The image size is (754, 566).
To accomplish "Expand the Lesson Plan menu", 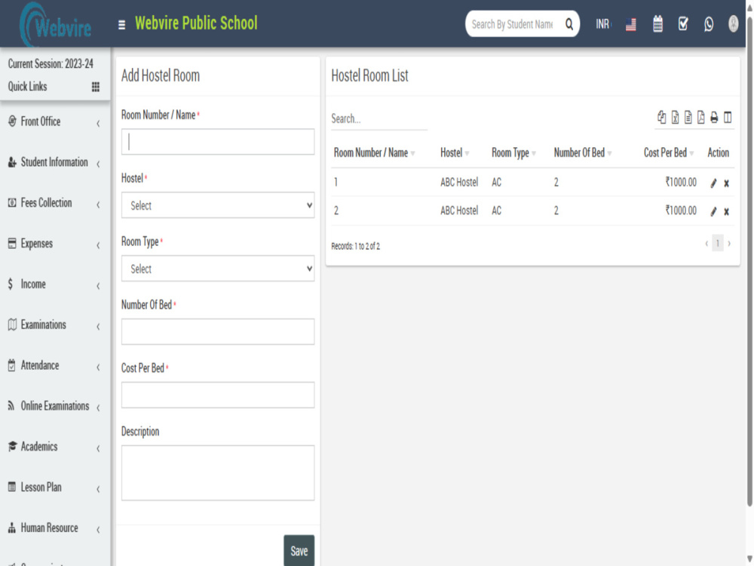I will tap(55, 487).
